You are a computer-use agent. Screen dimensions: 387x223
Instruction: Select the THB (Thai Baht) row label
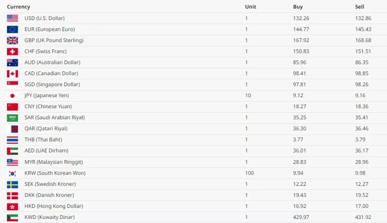tap(43, 140)
